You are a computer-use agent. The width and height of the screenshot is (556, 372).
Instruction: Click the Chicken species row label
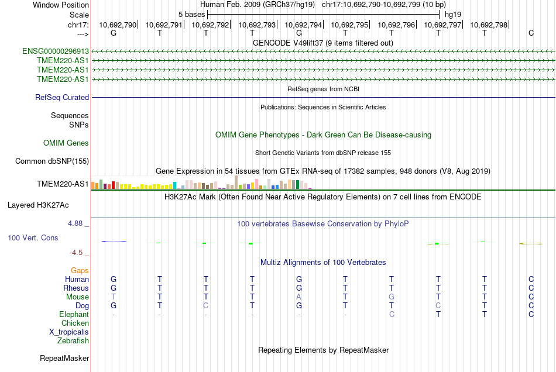75,323
